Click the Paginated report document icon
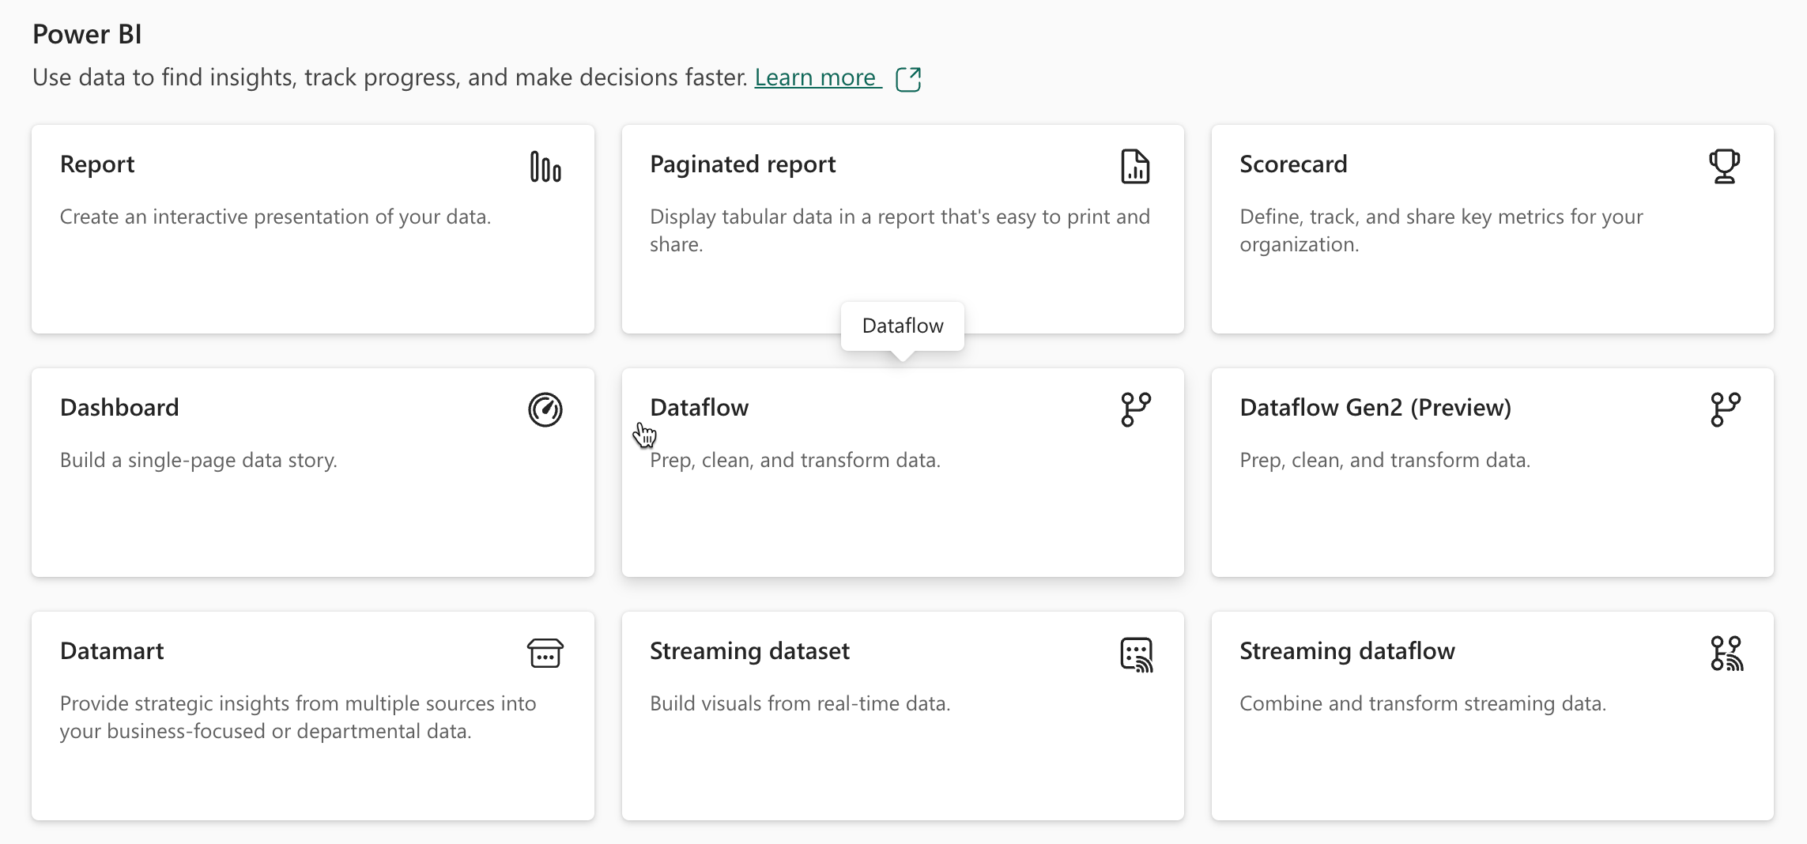Screen dimensions: 1807x844 1135,167
